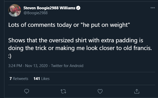This screenshot has width=158, height=98.
Task: Select the Nov 13, 2020 date
Action: pos(36,66)
